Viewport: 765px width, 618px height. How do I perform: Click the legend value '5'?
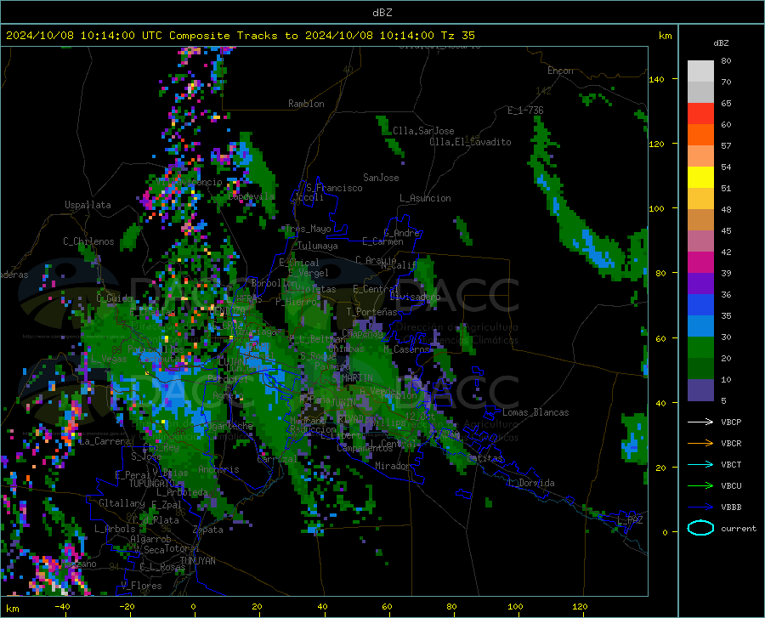tap(723, 401)
